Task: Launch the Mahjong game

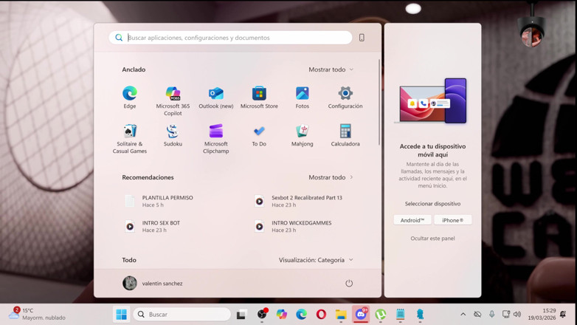Action: [x=302, y=135]
